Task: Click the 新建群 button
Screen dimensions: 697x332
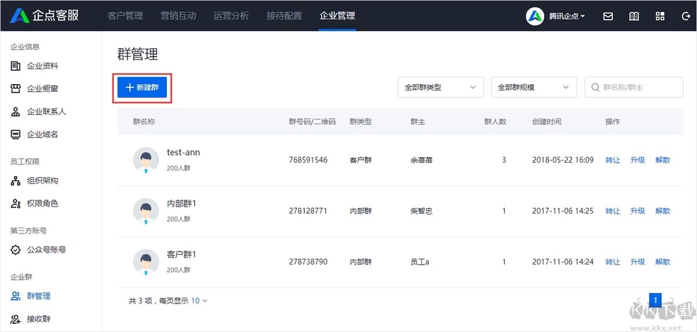Action: 142,88
